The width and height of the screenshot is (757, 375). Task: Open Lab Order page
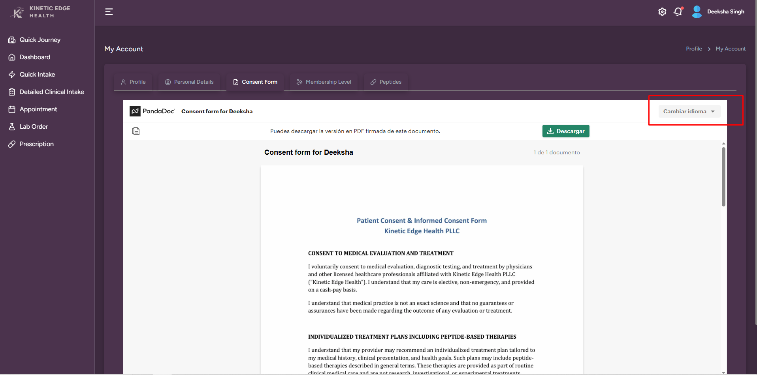[34, 127]
